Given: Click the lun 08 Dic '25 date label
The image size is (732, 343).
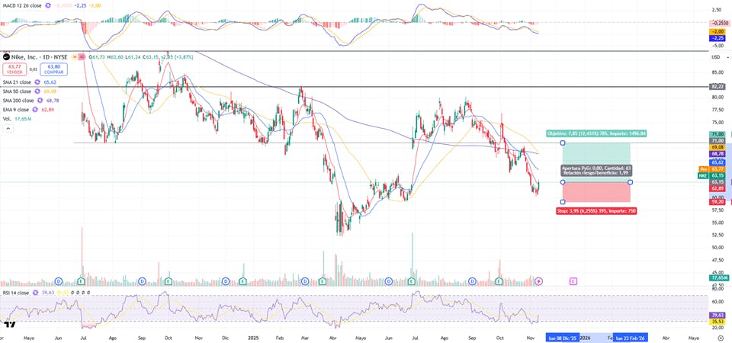Looking at the screenshot, I should (563, 338).
